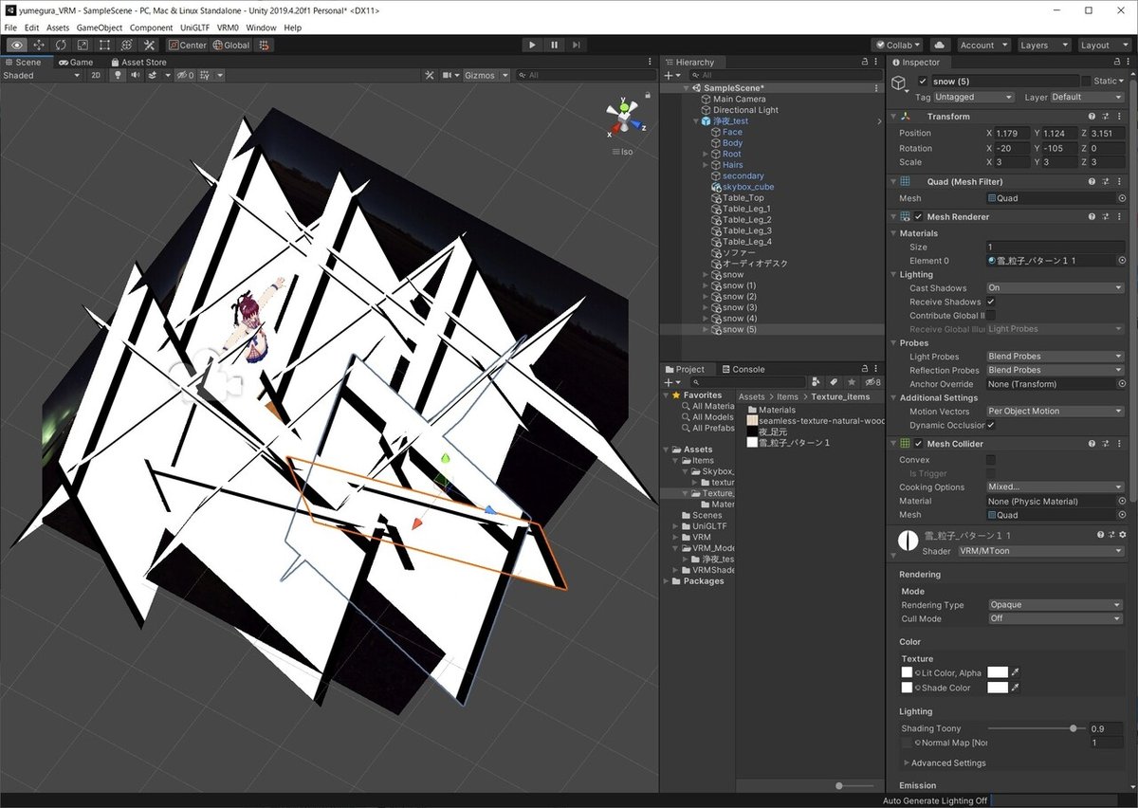Switch to the Console tab
Viewport: 1138px width, 808px height.
[743, 369]
